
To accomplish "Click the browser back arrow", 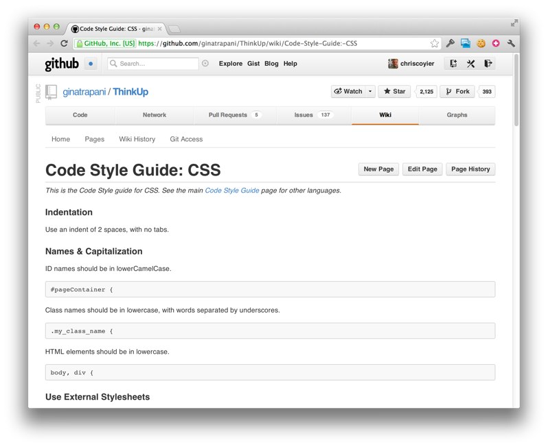I will click(36, 43).
